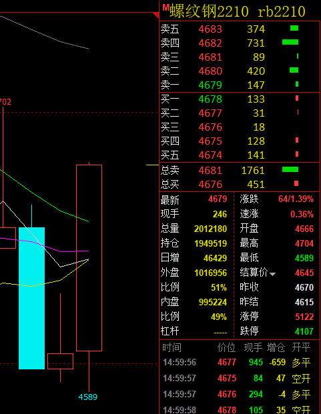Click the 螺纹钢2210 rb2210 contract title

[238, 11]
